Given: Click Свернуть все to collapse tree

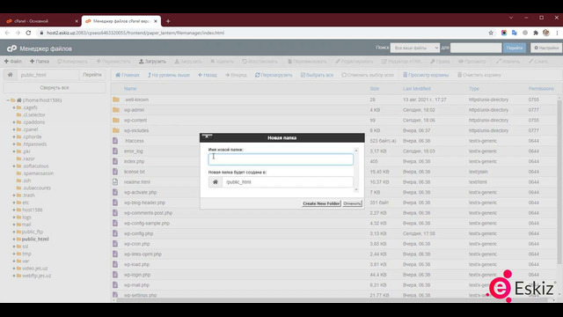Looking at the screenshot, I should click(55, 88).
